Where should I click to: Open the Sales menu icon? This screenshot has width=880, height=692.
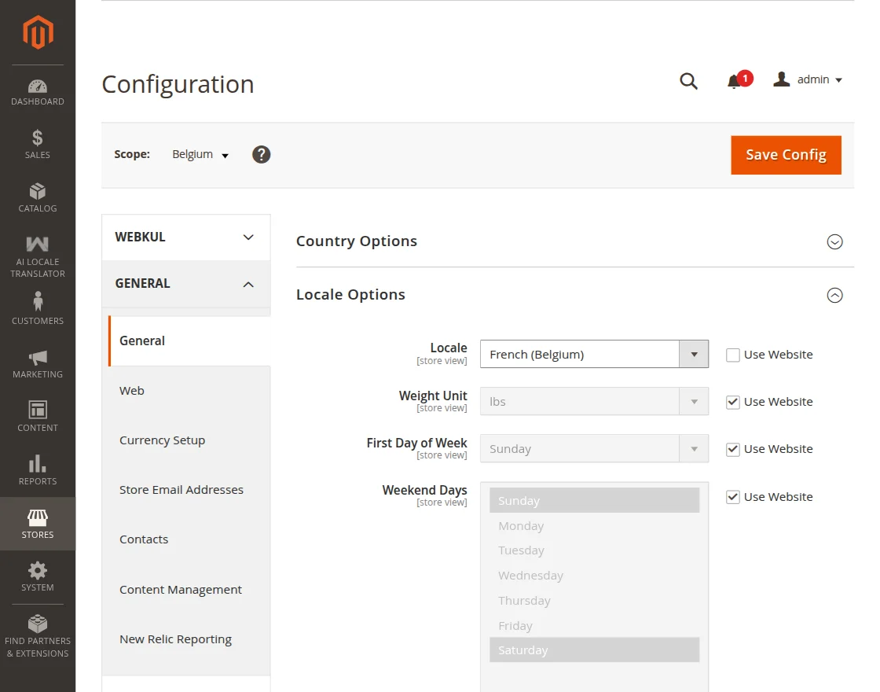point(38,145)
